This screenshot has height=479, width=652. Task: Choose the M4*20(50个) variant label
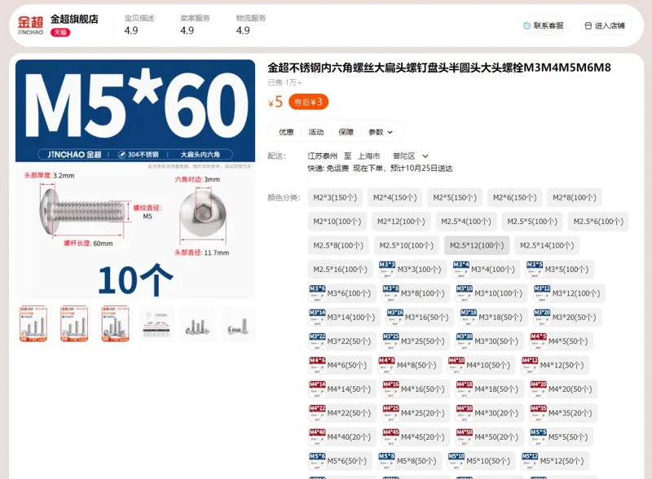coord(570,389)
